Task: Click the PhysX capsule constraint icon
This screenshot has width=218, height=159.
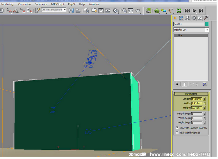Action: point(164,10)
